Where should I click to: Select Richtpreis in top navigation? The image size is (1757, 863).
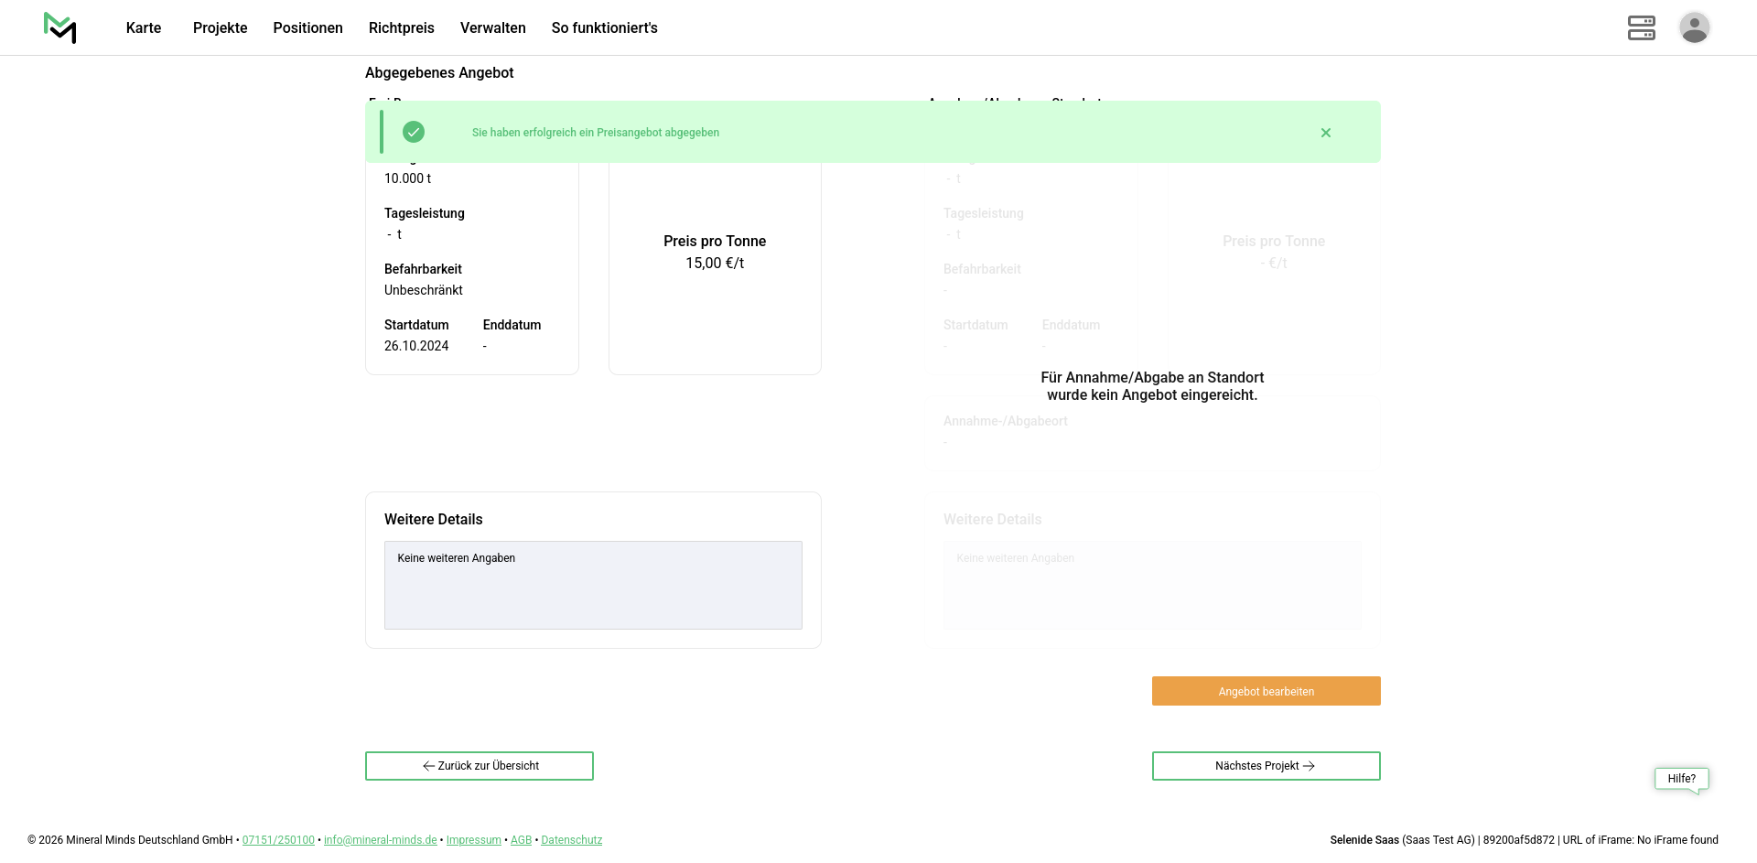coord(401,28)
